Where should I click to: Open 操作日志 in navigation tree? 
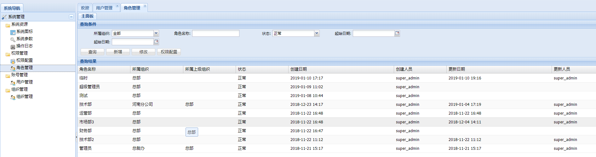25,46
